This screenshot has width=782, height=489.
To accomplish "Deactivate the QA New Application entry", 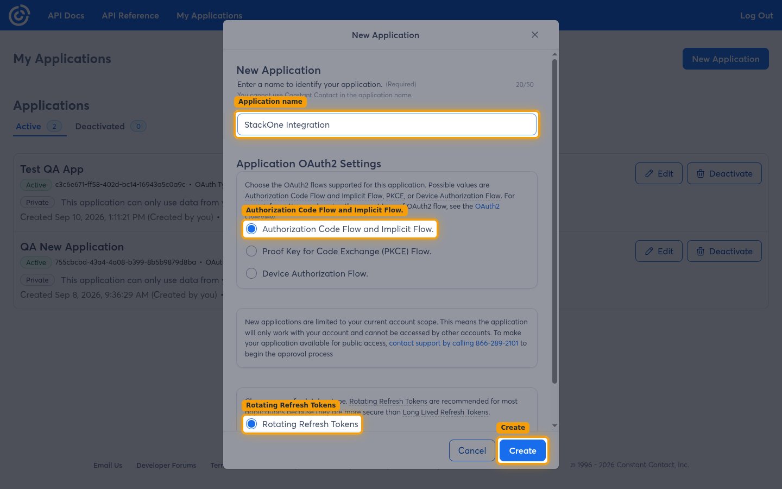I will click(x=724, y=251).
